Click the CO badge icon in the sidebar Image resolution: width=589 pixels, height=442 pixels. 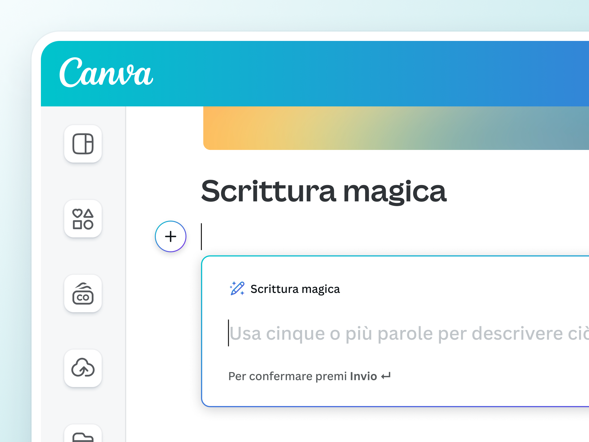(83, 294)
